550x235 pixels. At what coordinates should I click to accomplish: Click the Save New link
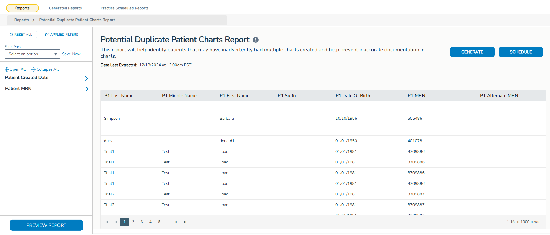point(71,54)
